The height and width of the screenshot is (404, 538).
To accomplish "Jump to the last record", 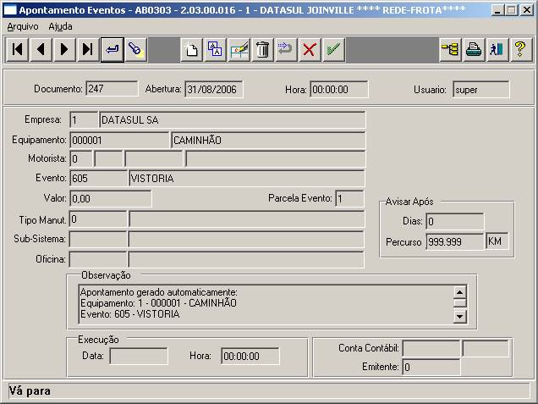I will click(88, 49).
